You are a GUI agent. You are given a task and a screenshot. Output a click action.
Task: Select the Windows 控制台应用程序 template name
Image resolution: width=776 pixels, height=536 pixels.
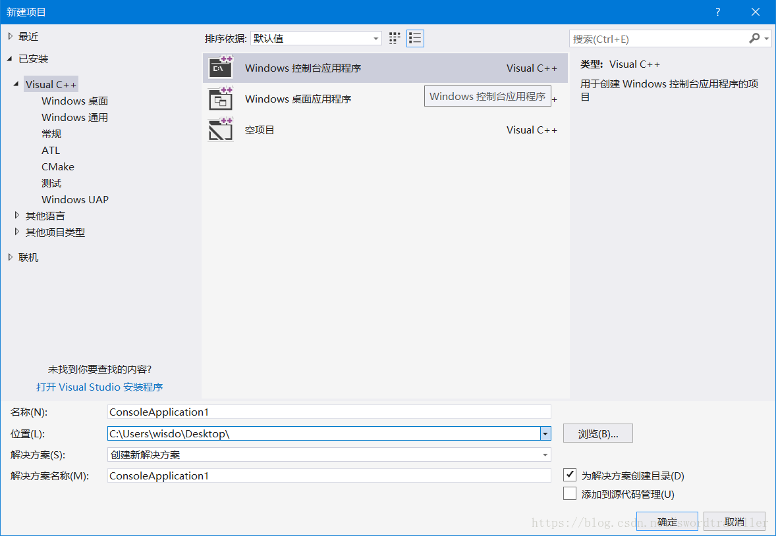point(303,68)
